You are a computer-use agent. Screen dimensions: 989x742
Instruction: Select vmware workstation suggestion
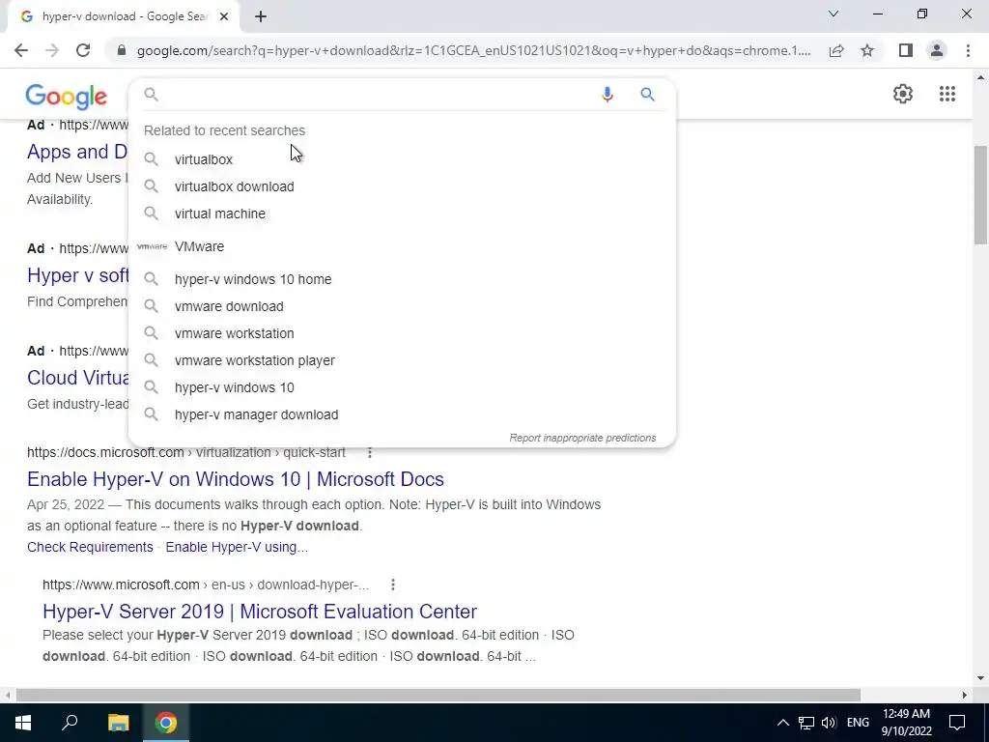point(402,333)
